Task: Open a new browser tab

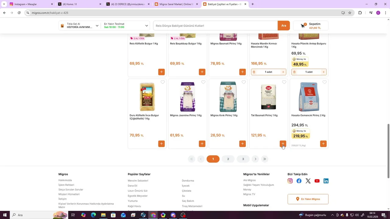Action: click(253, 4)
